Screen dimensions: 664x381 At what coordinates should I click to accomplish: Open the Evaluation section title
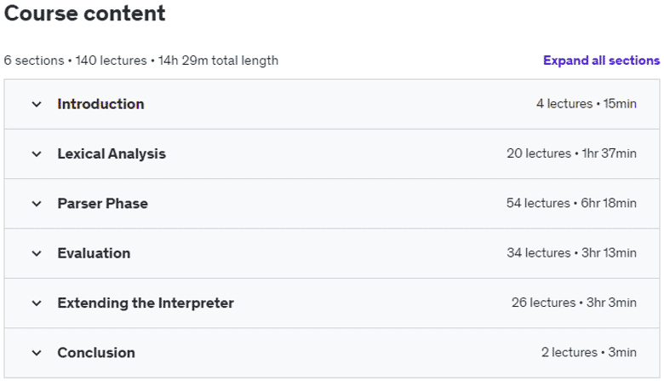point(94,253)
